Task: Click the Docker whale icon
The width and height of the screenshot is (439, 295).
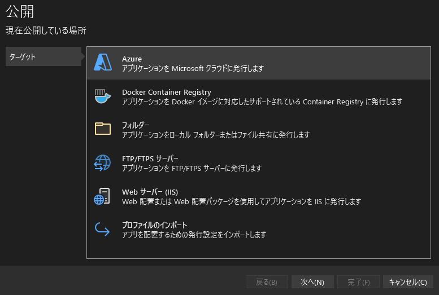Action: pyautogui.click(x=103, y=96)
